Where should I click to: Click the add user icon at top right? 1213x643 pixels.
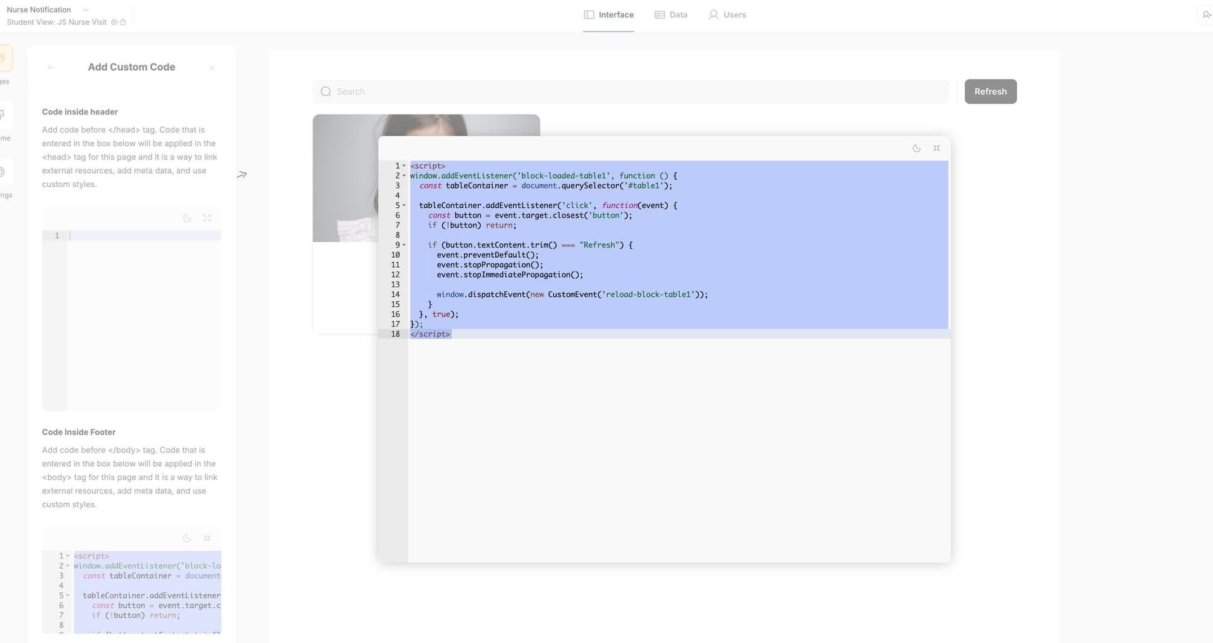1205,15
